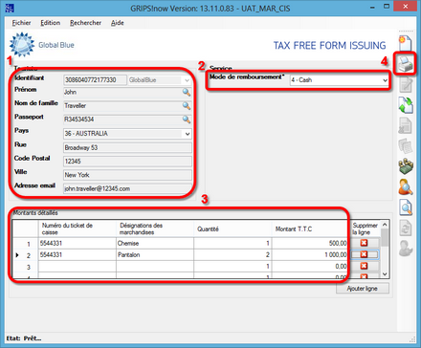The image size is (421, 348).
Task: Click the Quantité column header
Action: click(233, 228)
